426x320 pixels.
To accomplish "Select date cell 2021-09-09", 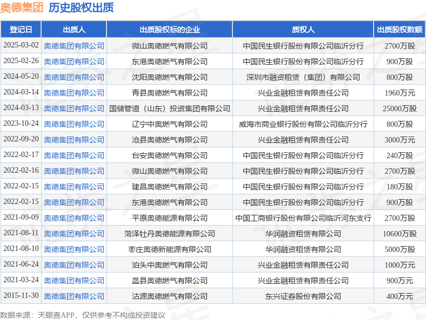I will tap(21, 217).
